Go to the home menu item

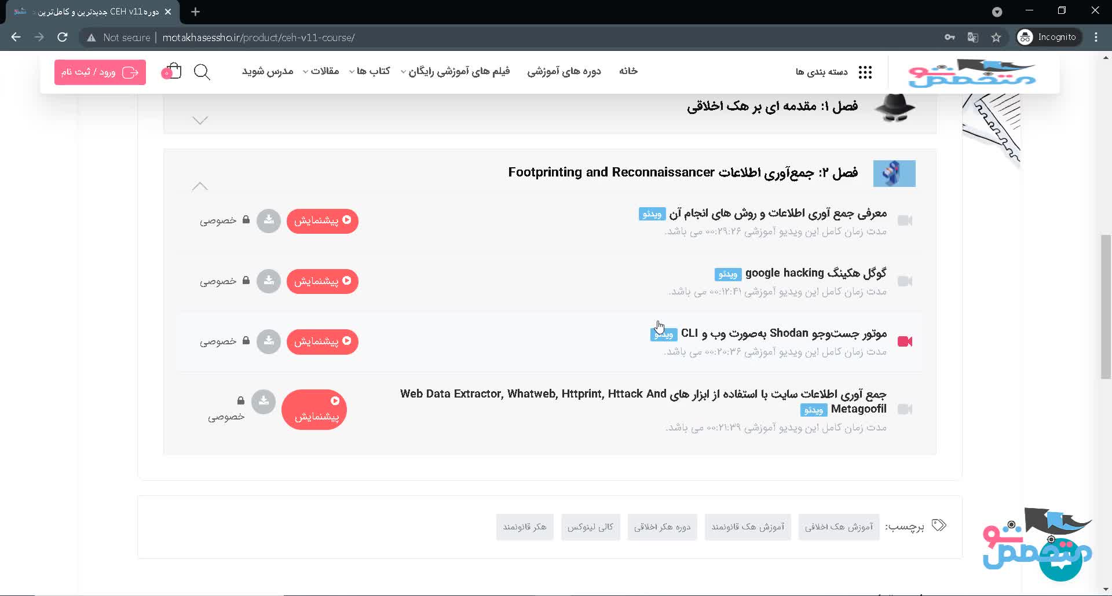coord(628,71)
